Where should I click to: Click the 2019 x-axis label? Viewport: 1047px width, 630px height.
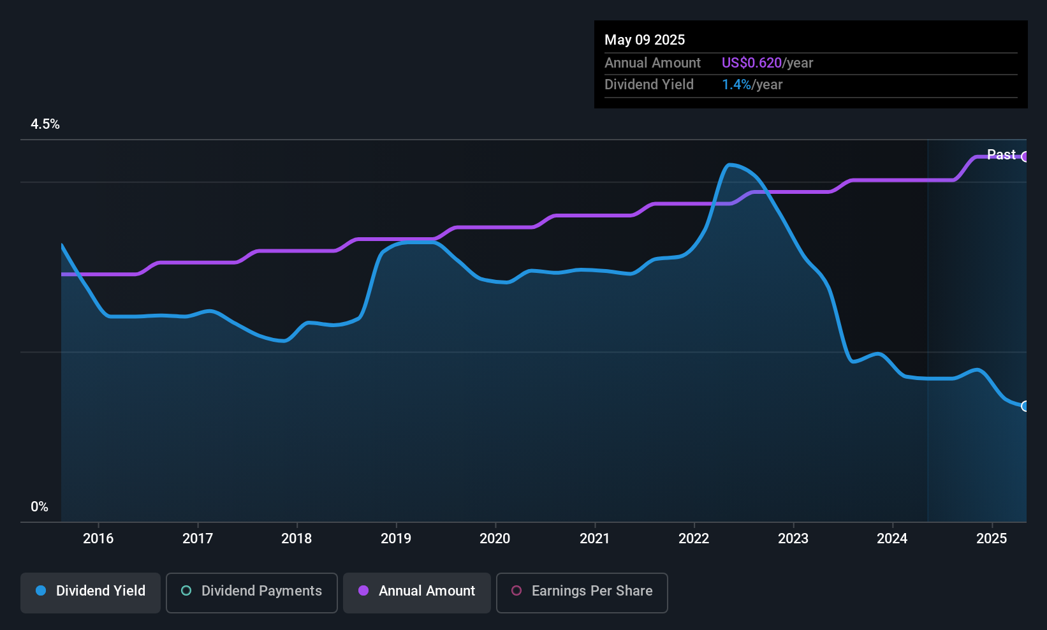[396, 539]
